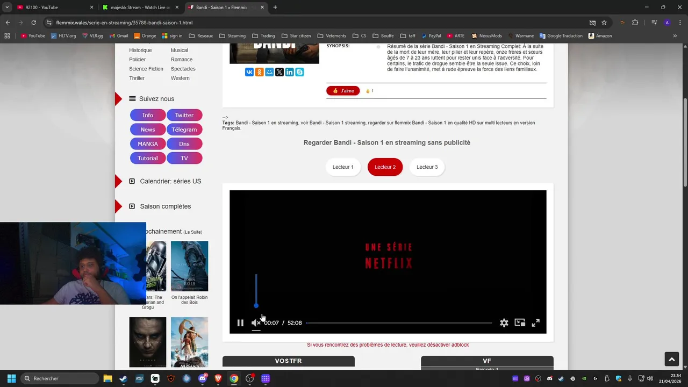This screenshot has height=387, width=688.
Task: Open the Vetements bookmarks folder
Action: 332,36
